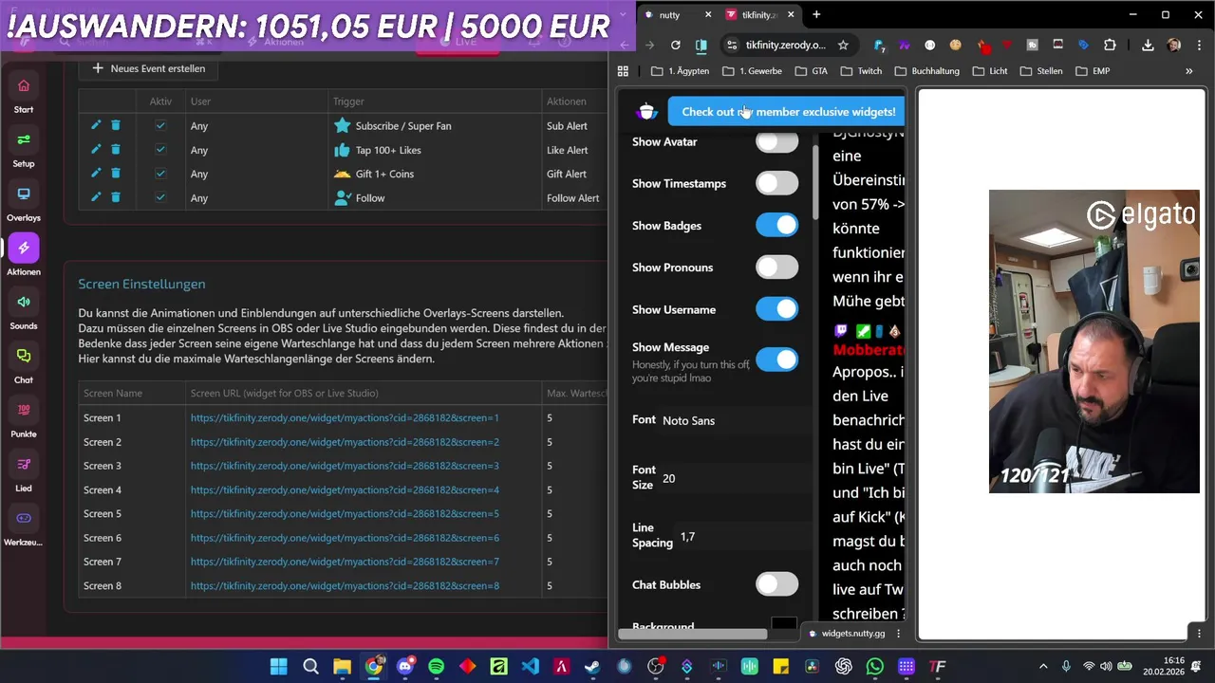
Task: Toggle Show Timestamps switch
Action: pos(776,183)
